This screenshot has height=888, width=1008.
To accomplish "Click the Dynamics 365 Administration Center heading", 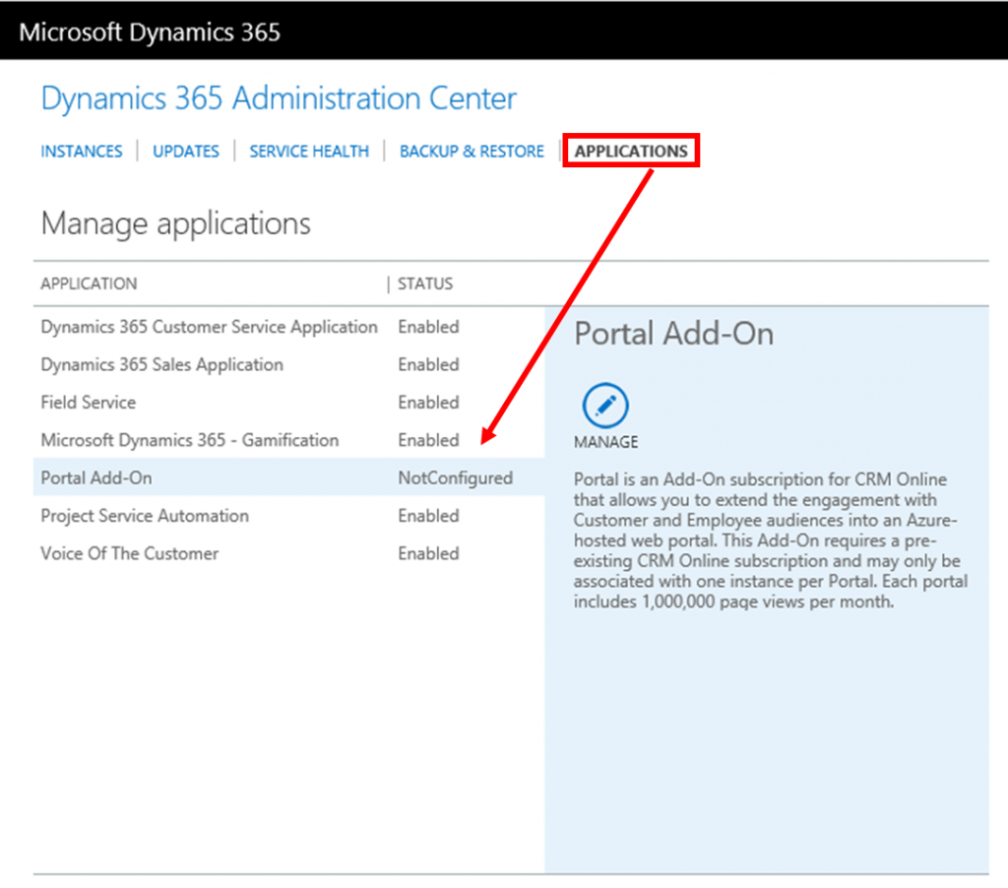I will (x=279, y=99).
